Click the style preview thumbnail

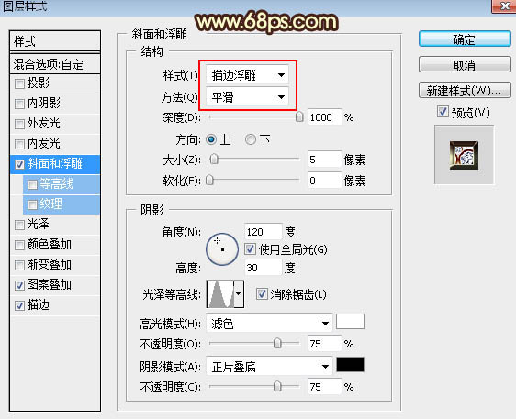(x=464, y=155)
